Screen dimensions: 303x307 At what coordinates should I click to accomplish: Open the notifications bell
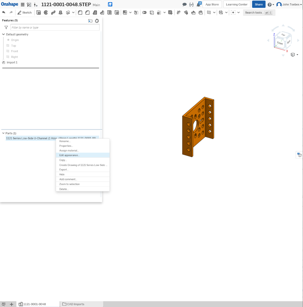(198, 4)
